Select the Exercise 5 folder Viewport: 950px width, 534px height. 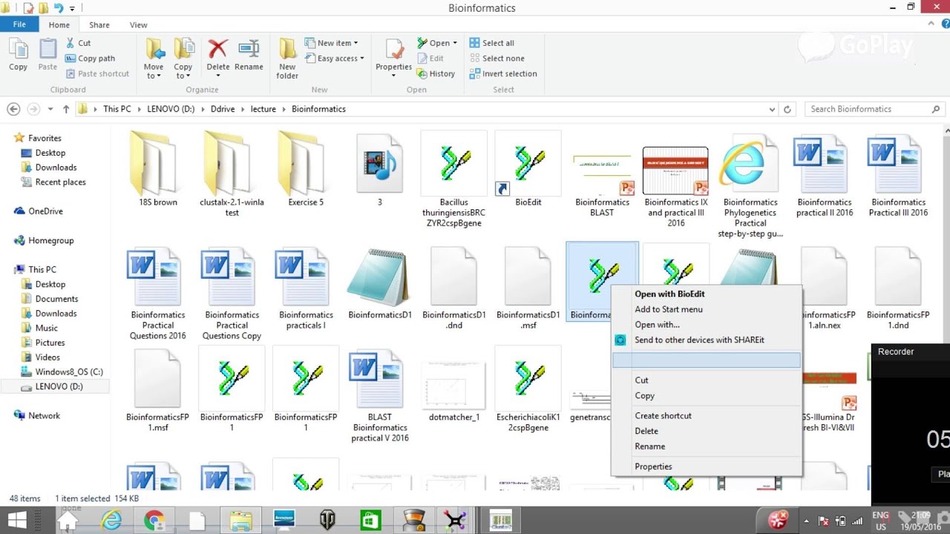(x=306, y=170)
